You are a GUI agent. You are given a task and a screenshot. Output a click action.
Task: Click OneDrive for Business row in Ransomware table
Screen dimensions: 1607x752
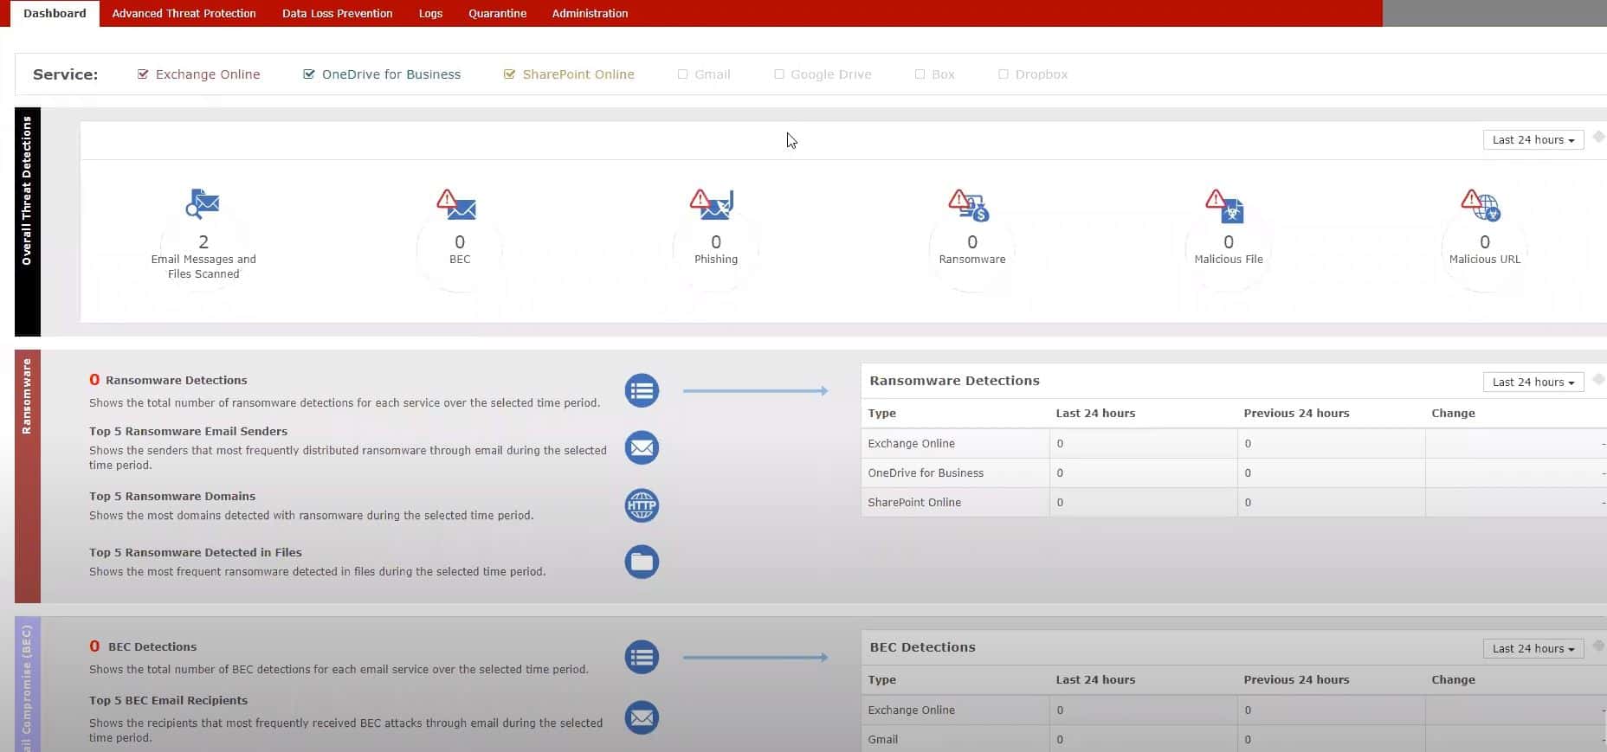1233,472
